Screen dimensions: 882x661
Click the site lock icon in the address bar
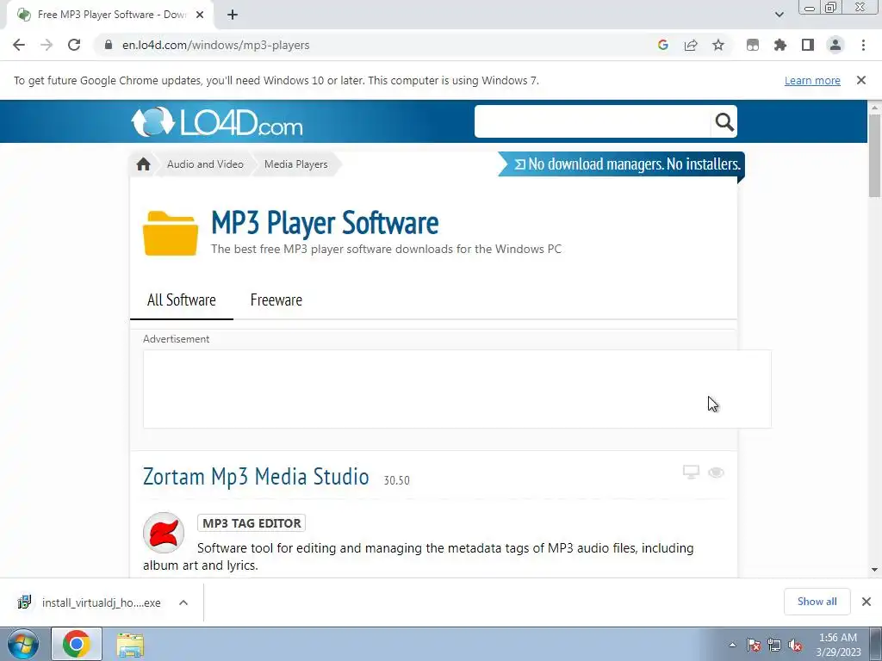point(108,45)
